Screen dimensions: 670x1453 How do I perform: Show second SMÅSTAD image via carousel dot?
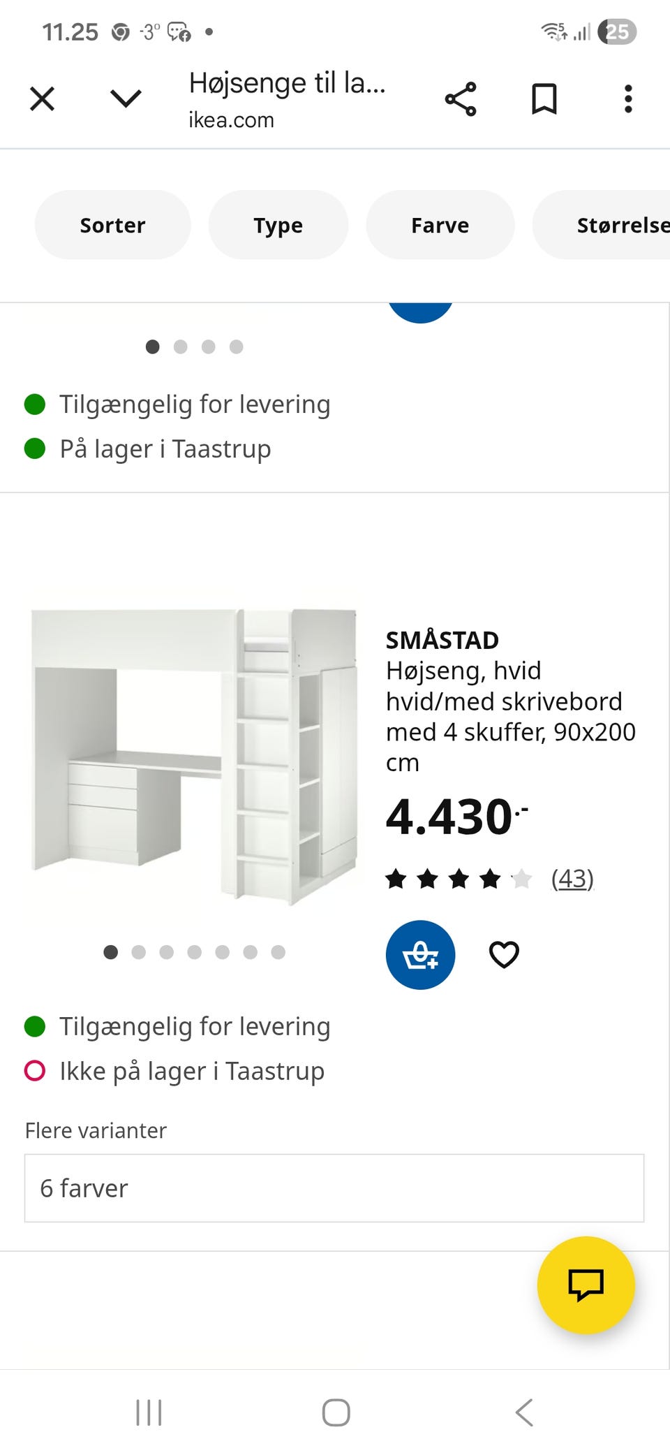(x=138, y=952)
